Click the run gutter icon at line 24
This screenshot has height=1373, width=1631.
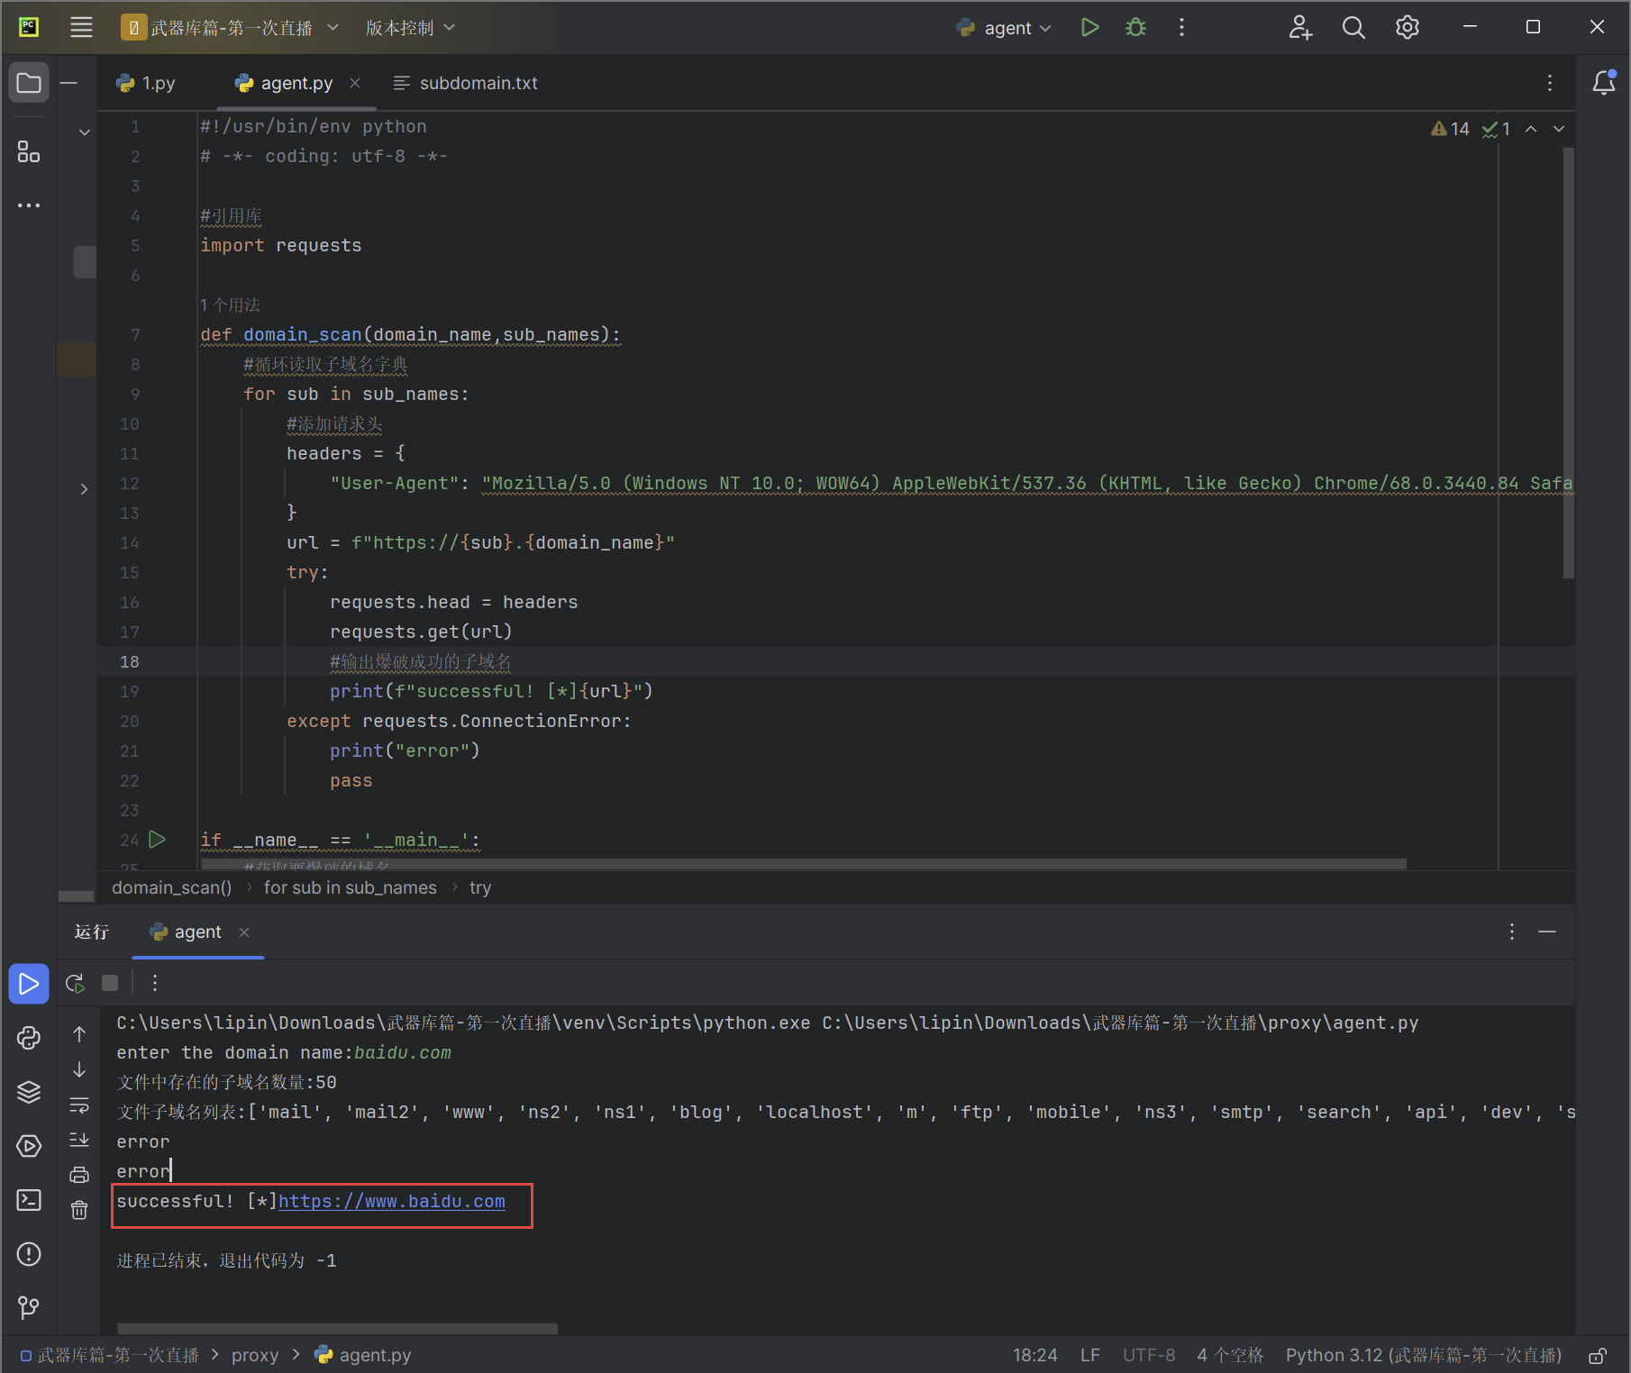click(x=157, y=840)
